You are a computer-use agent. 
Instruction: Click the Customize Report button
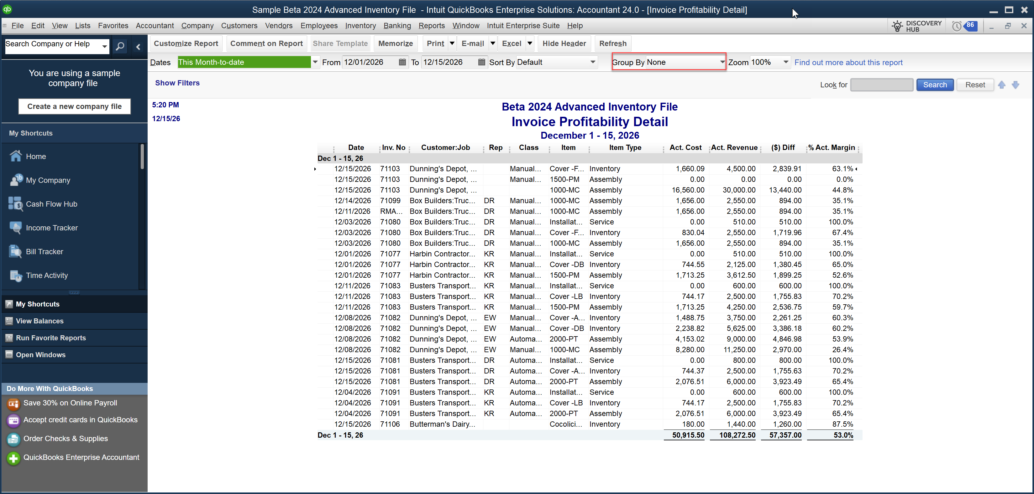click(186, 43)
